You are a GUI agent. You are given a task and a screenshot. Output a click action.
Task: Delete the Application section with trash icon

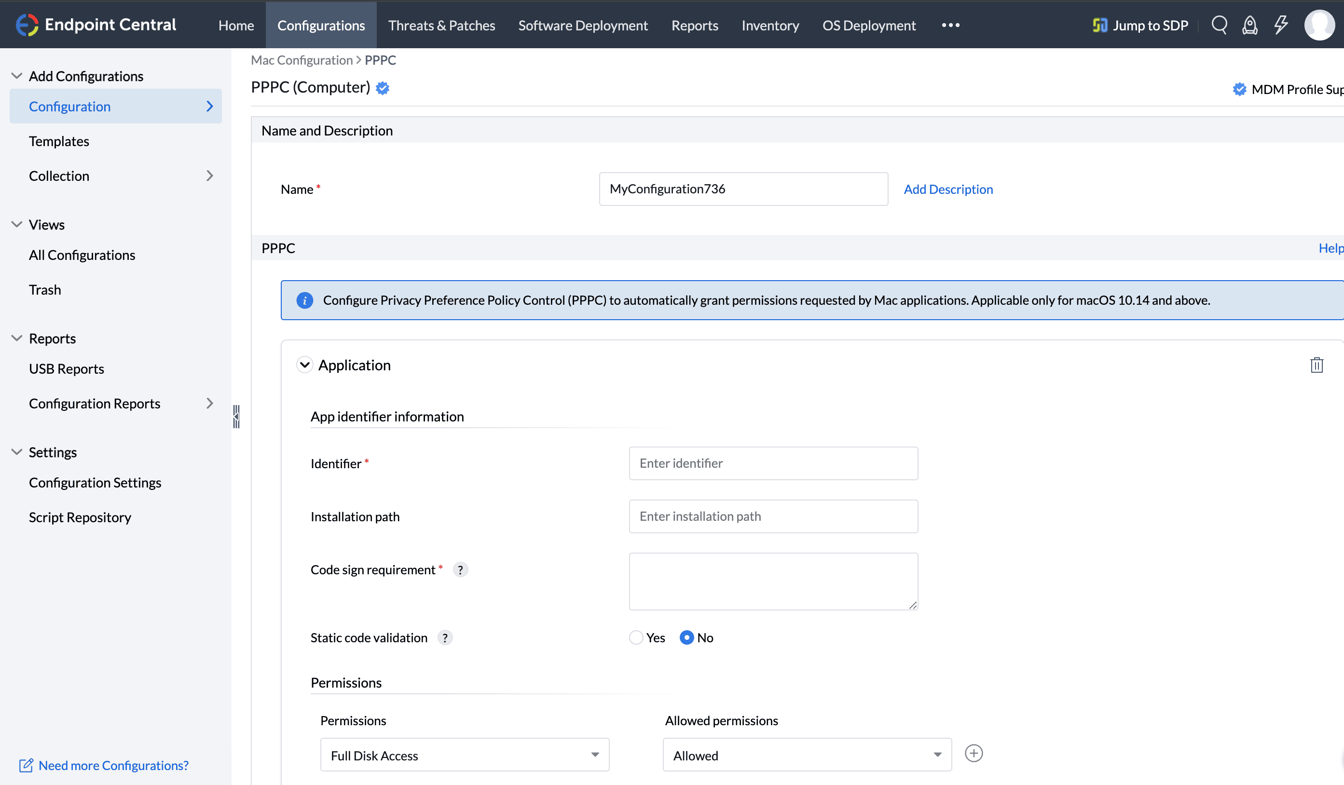click(x=1317, y=365)
